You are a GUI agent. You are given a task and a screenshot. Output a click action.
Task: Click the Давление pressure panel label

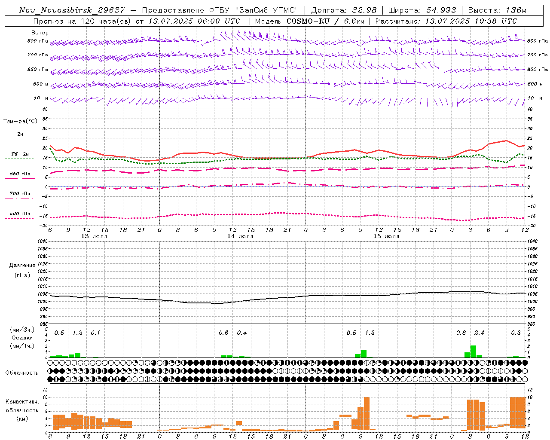click(22, 266)
